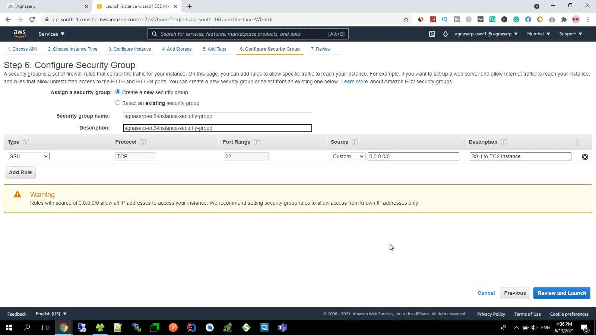Open Chrome menu three dots
This screenshot has width=596, height=335.
pyautogui.click(x=588, y=19)
